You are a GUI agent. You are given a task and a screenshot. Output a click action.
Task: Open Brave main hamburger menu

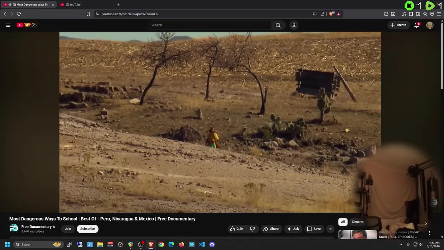tap(439, 14)
